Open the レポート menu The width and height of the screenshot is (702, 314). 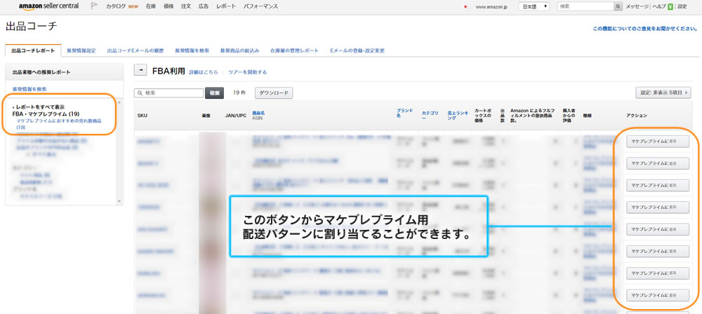pos(225,7)
